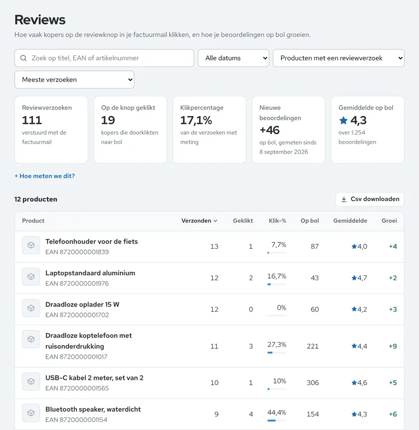
Task: Open the Alle datums dropdown
Action: coord(234,58)
